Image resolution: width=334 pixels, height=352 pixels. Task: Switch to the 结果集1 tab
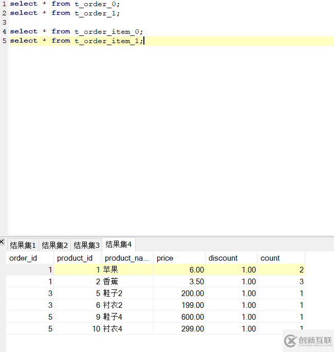23,245
